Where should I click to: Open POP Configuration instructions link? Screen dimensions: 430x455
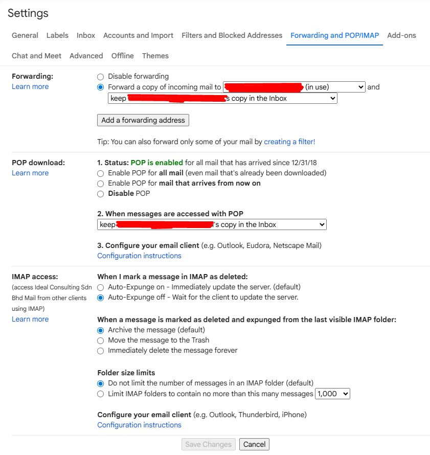coord(139,256)
